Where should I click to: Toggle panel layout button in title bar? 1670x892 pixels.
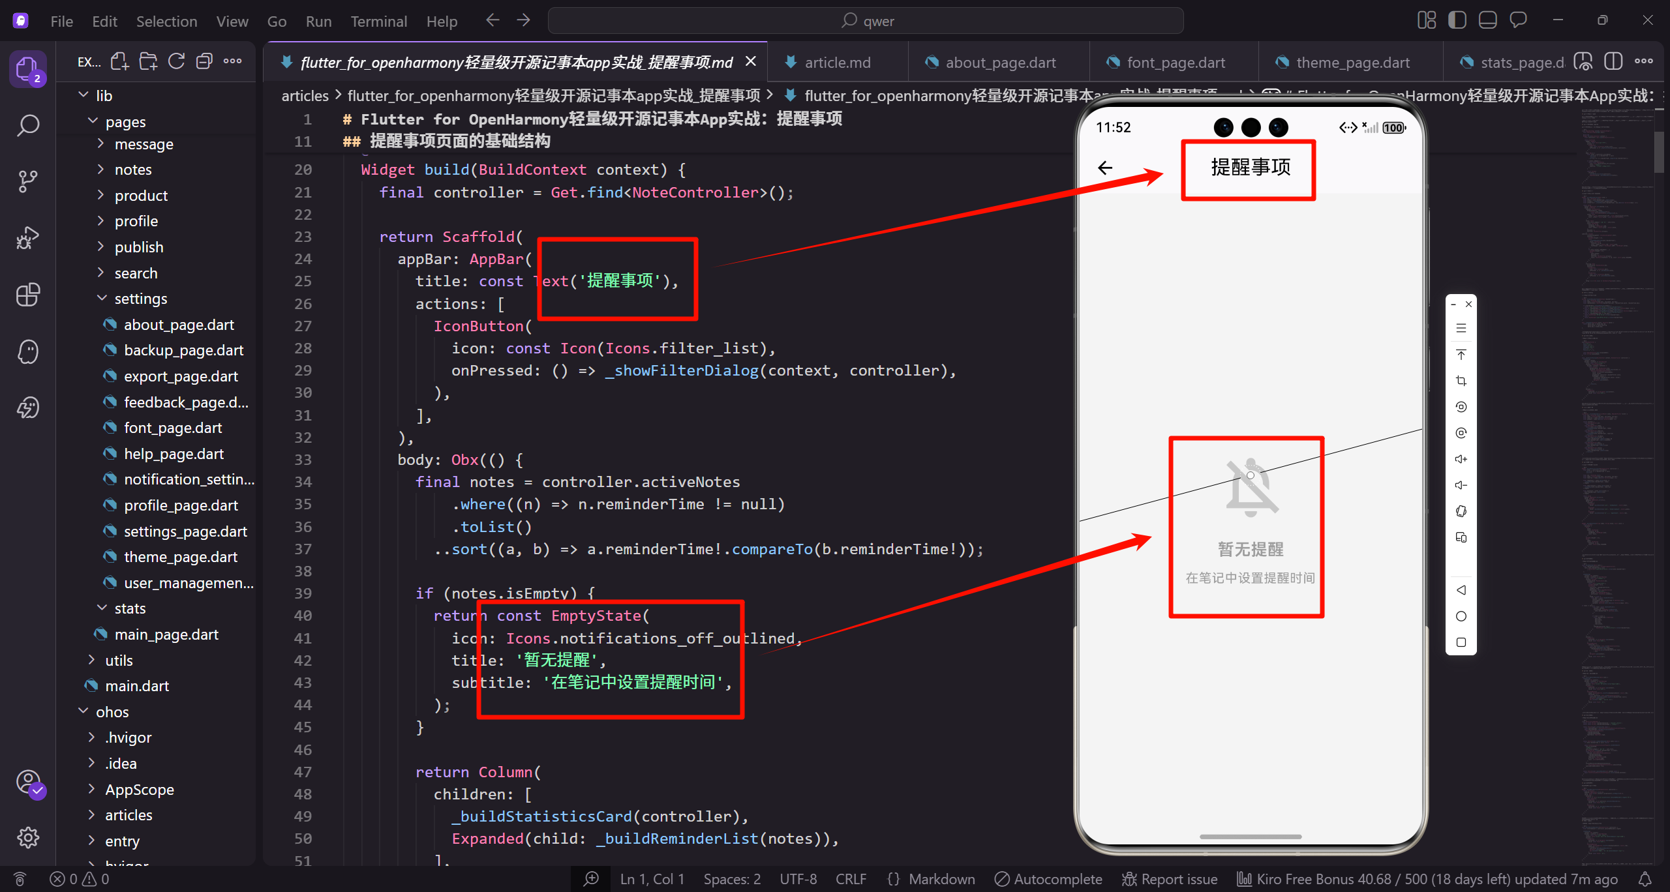[1487, 21]
